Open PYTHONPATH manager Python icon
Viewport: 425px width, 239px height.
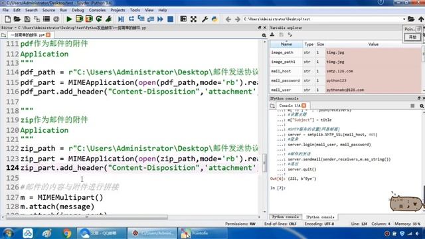click(214, 19)
